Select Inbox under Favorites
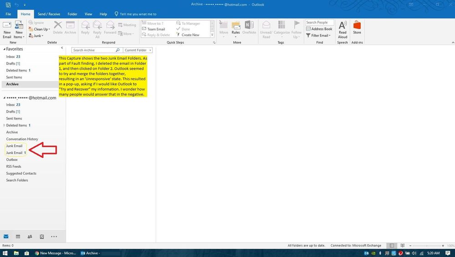 pos(13,57)
